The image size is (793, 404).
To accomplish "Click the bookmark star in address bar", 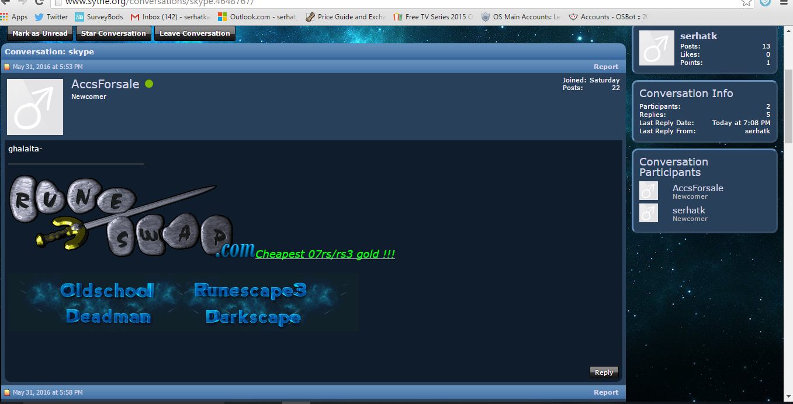I will tap(747, 2).
